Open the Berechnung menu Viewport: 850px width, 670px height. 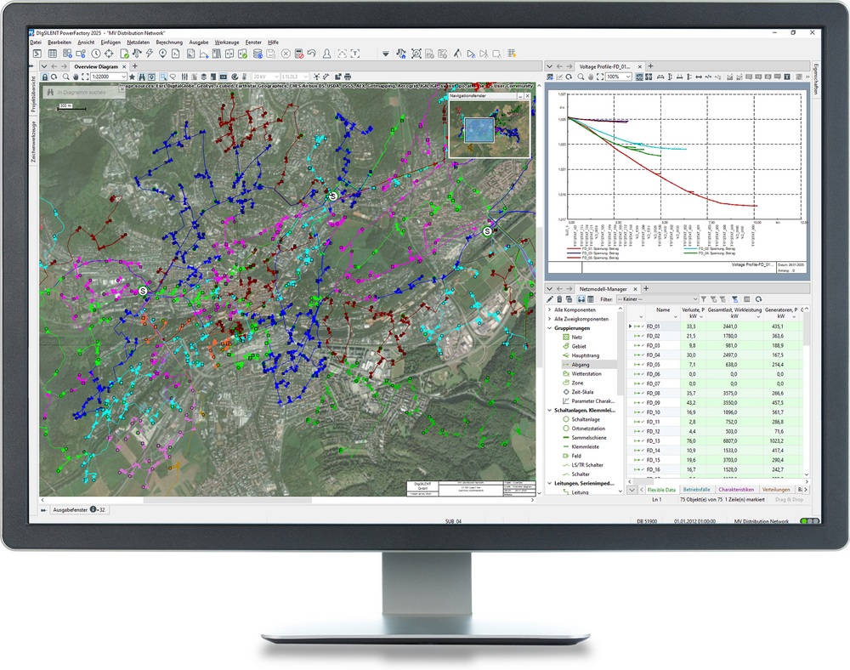[169, 42]
